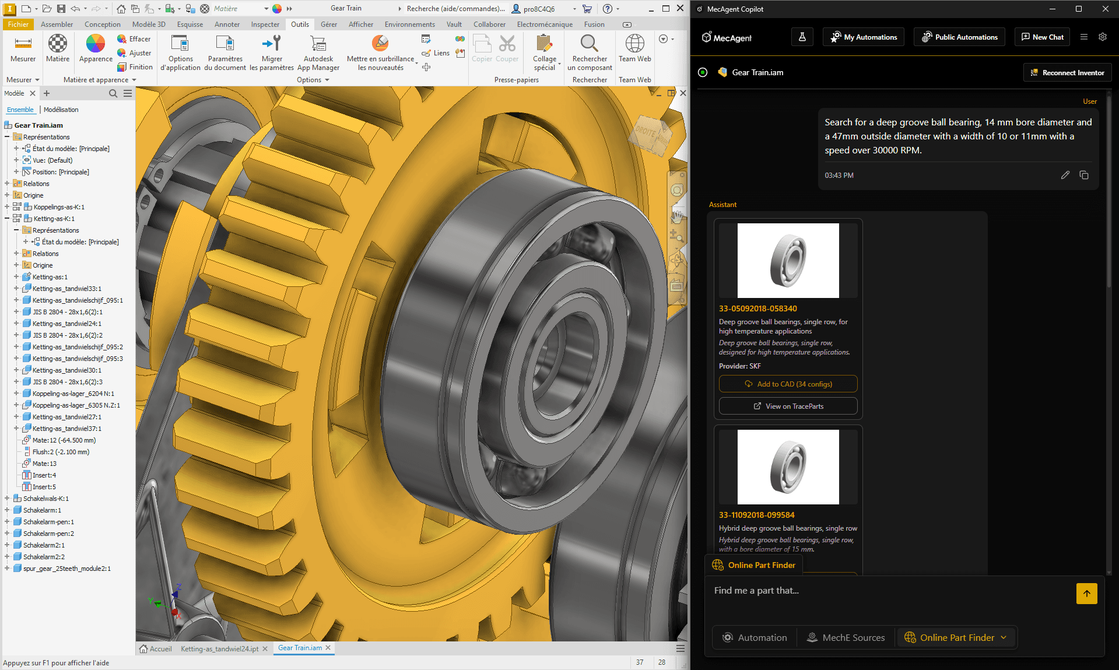Open the Apparence color wheel
Viewport: 1119px width, 670px height.
pos(96,48)
